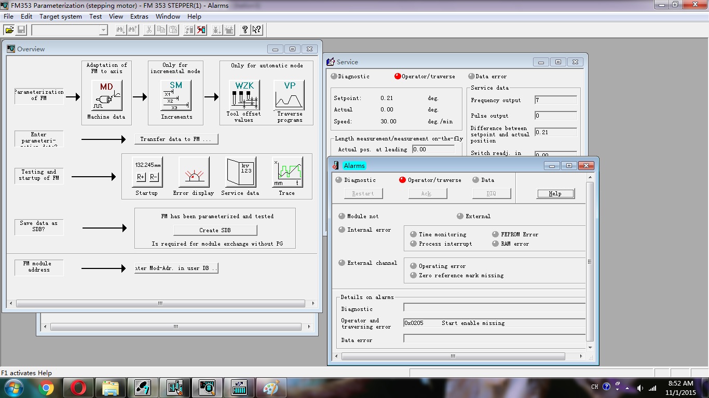Click the Traverse programs VP icon

click(289, 94)
